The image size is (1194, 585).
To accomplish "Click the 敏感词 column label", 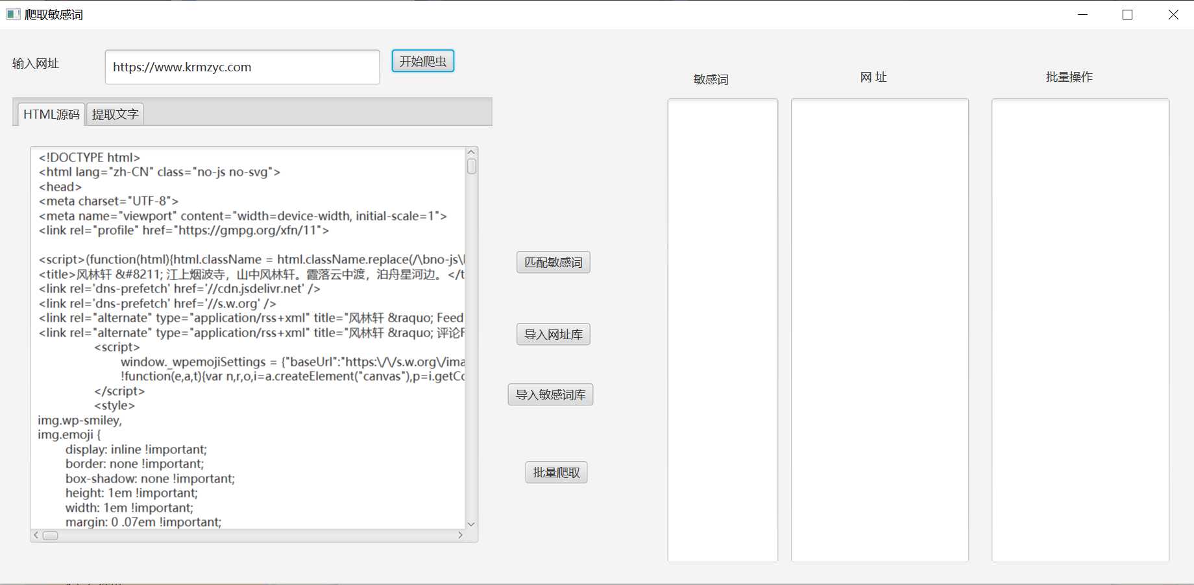I will click(x=711, y=79).
